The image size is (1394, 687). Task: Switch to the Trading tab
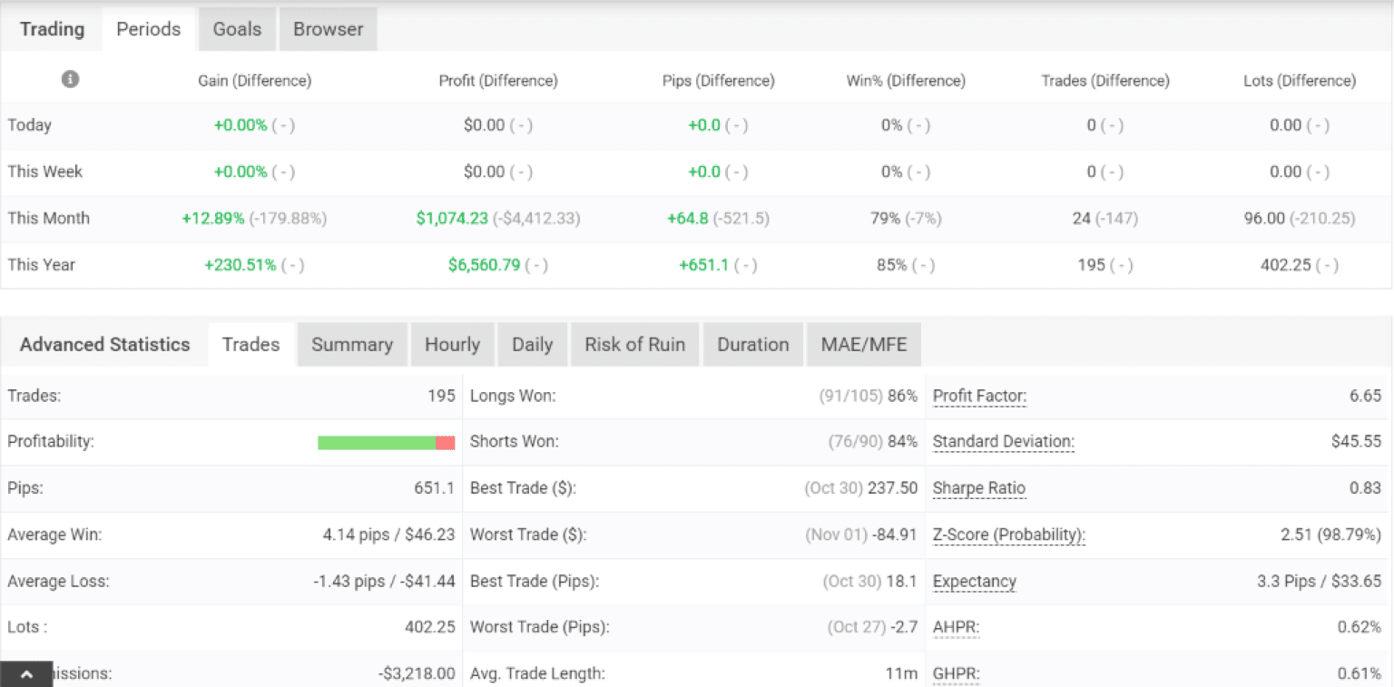[51, 28]
